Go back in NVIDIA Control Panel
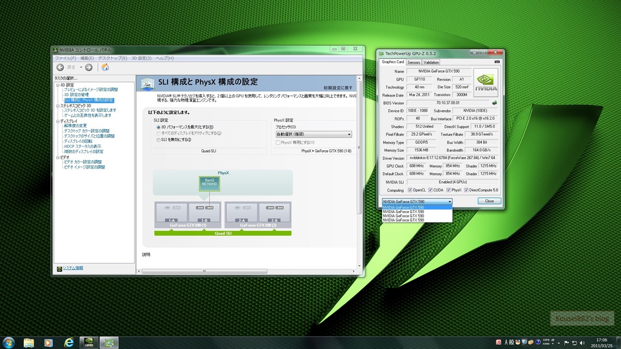 tap(60, 67)
